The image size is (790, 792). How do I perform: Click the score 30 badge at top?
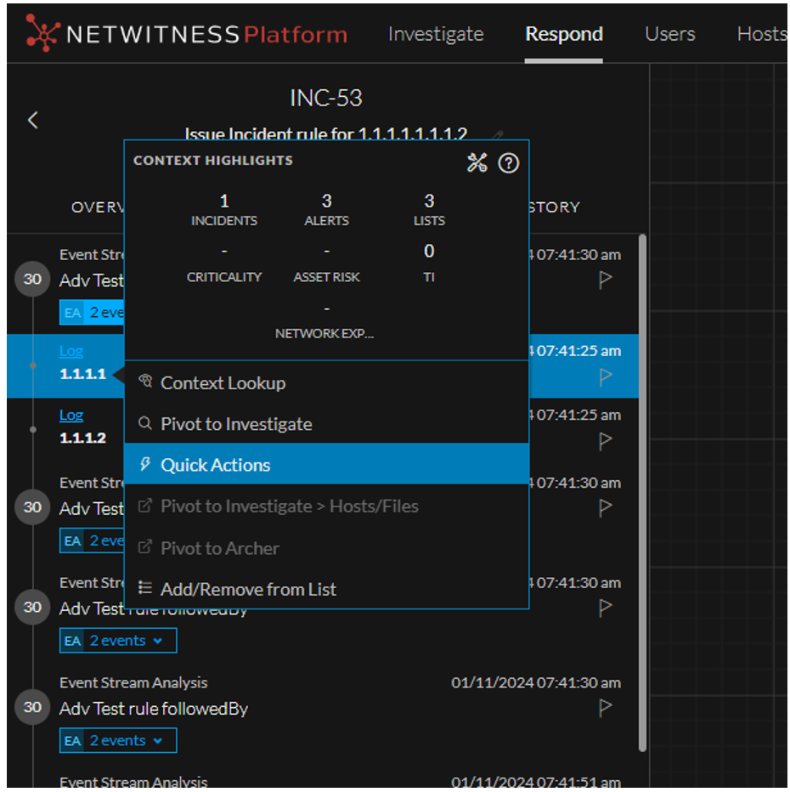click(x=32, y=280)
